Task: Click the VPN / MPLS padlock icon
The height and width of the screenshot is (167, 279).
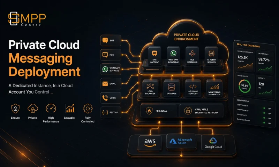Action: (x=188, y=111)
